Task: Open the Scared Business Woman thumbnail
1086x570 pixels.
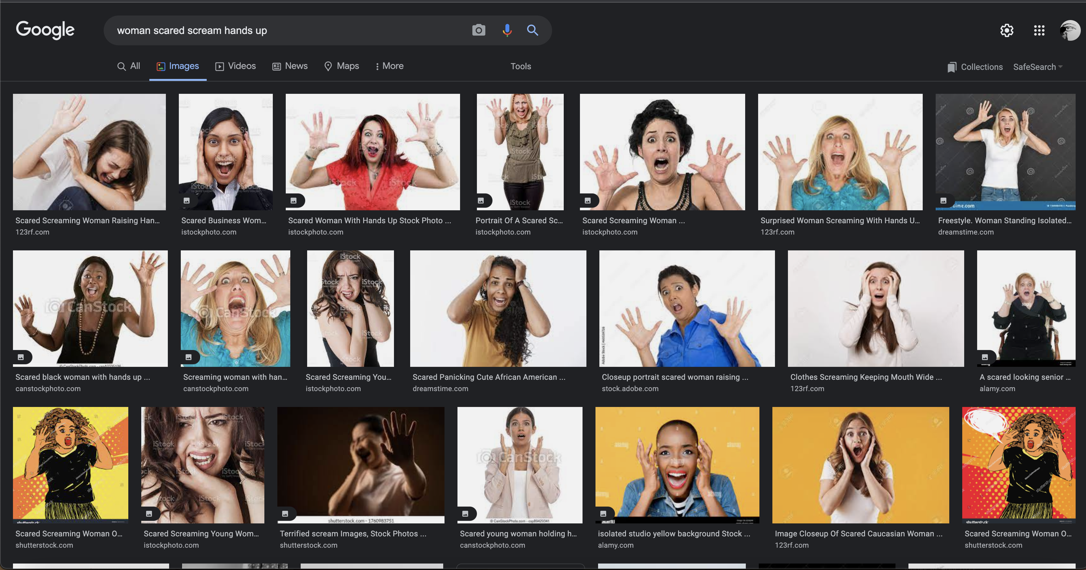Action: pos(225,152)
